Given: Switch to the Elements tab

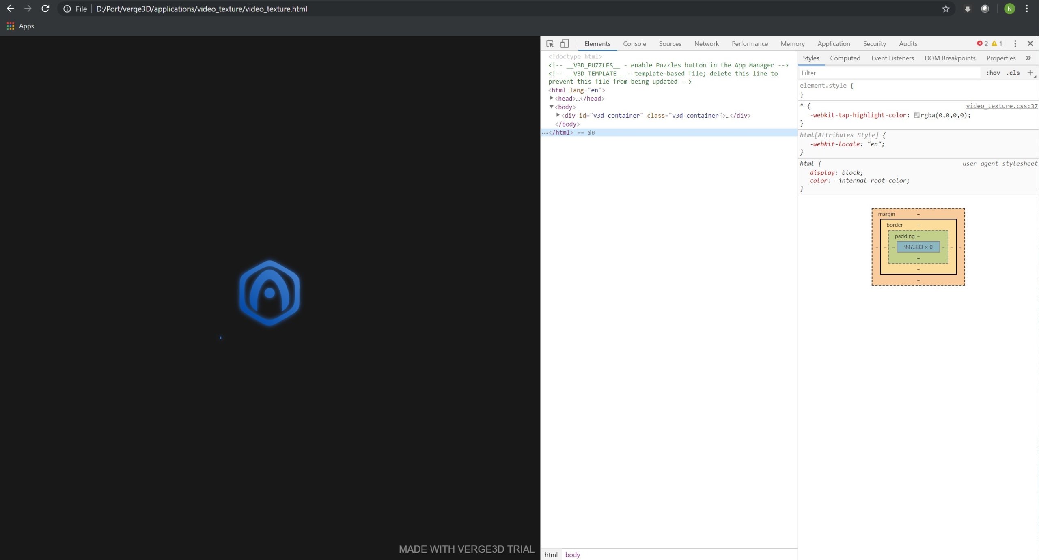Looking at the screenshot, I should tap(597, 44).
